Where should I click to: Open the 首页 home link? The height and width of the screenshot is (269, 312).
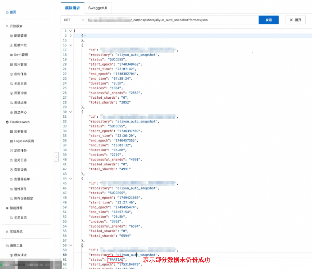pos(13,12)
